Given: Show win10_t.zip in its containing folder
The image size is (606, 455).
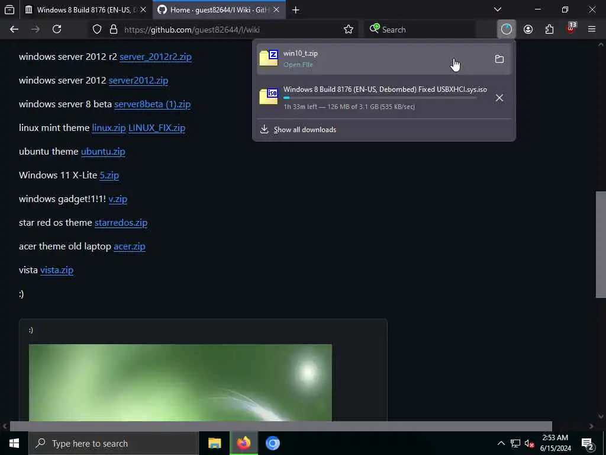Looking at the screenshot, I should [x=499, y=59].
